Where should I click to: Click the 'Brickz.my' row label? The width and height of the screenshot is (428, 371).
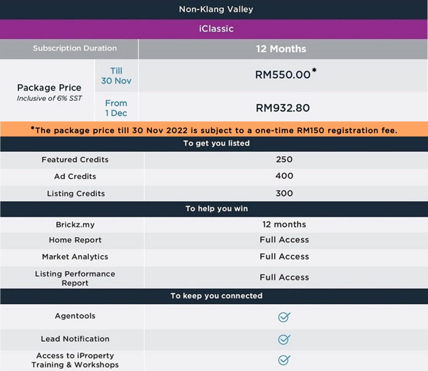(75, 224)
